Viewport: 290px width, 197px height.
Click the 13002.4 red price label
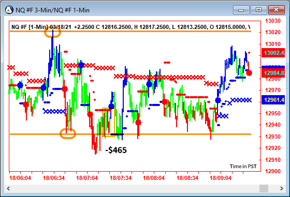[x=273, y=53]
